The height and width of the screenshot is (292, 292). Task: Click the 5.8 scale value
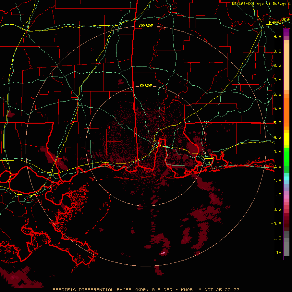tap(277, 109)
